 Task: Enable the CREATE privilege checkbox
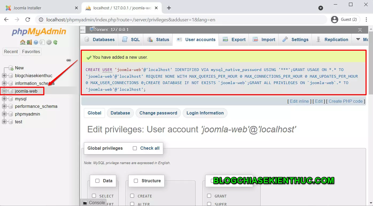[132, 196]
